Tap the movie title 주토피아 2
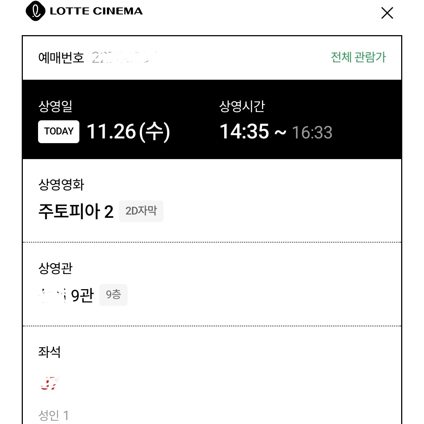Image resolution: width=424 pixels, height=424 pixels. click(76, 211)
